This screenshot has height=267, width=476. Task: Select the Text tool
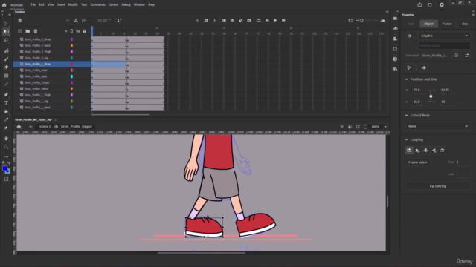pyautogui.click(x=6, y=103)
